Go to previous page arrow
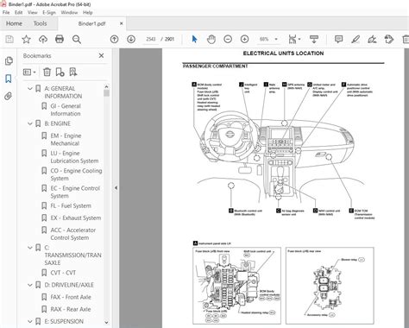This screenshot has height=328, width=409. tap(114, 39)
